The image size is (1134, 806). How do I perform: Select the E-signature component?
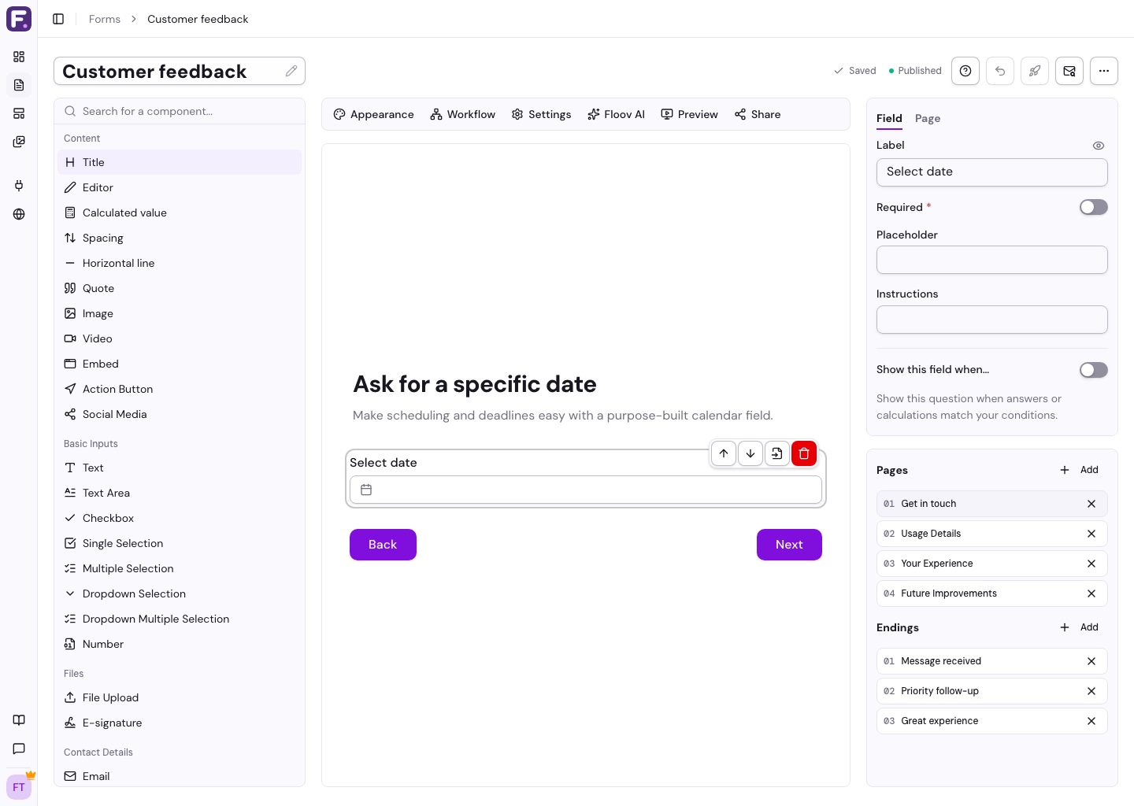pos(180,723)
